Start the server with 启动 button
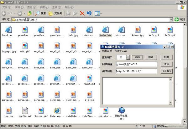188x129 pixels. (137, 57)
